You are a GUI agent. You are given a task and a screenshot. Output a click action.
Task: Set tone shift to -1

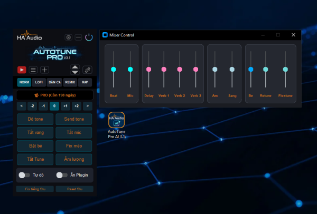point(43,106)
